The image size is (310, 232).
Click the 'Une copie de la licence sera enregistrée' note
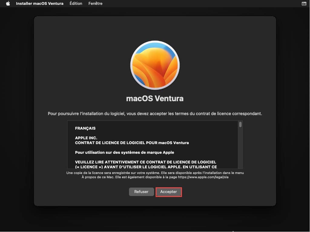point(155,175)
